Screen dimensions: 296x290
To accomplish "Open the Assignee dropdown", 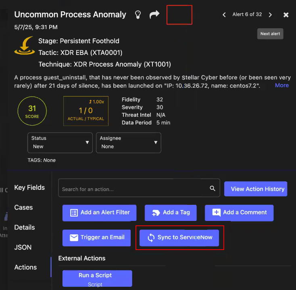I will pyautogui.click(x=128, y=143).
